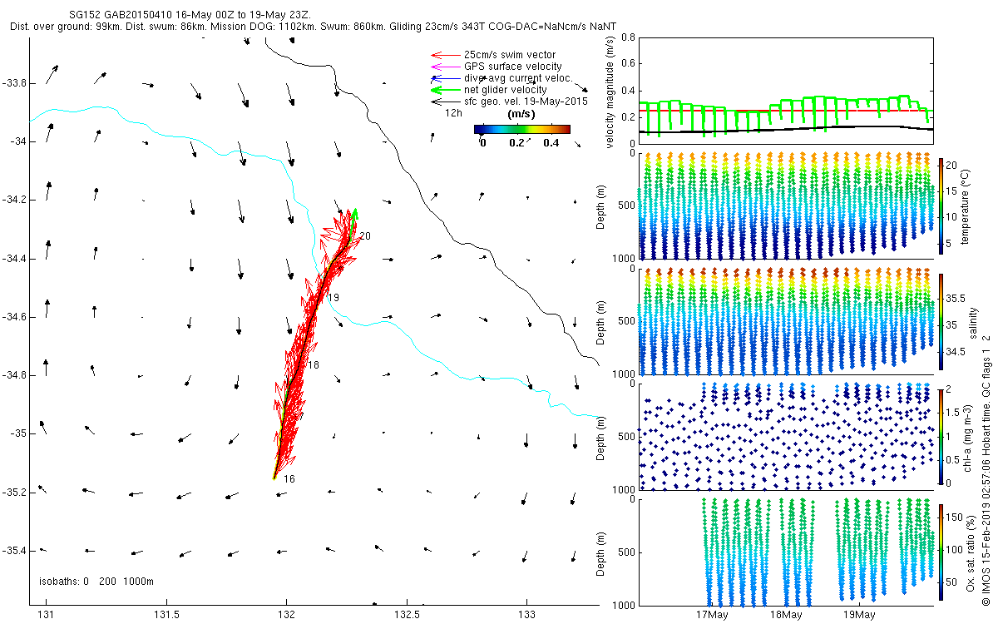The height and width of the screenshot is (624, 998).
Task: Click the '131.5' longitude tick label
Action: tap(166, 615)
